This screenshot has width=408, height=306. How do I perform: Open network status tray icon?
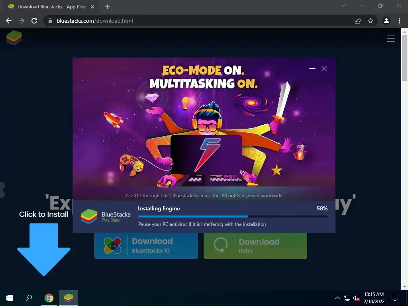tap(347, 298)
